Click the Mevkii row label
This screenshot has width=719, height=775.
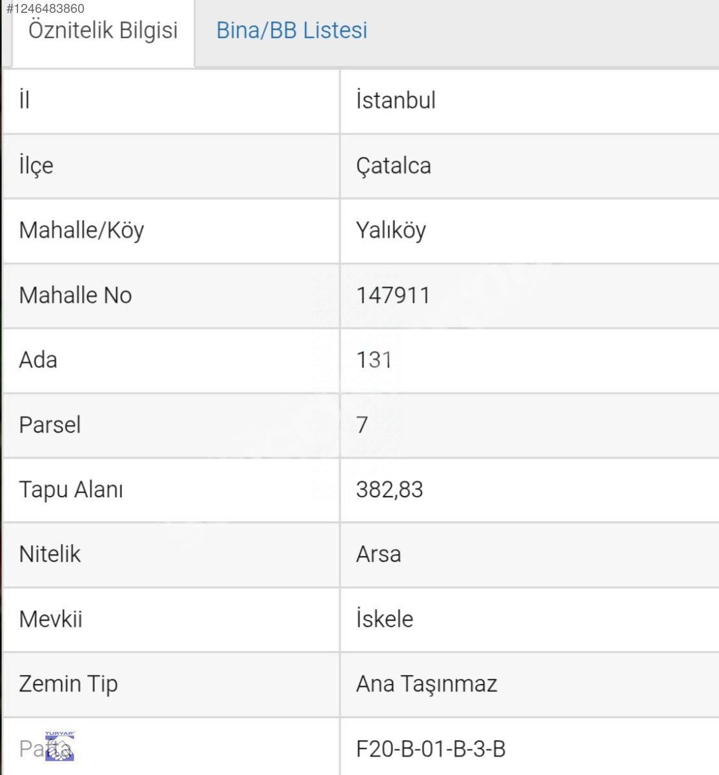tap(50, 619)
